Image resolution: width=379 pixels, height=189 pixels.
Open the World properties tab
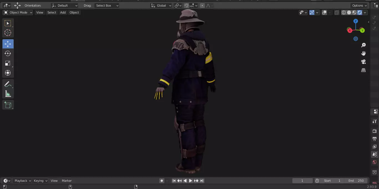(375, 162)
